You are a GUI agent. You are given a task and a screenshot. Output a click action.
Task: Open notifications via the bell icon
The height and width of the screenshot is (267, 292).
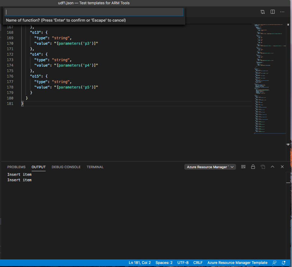[283, 262]
